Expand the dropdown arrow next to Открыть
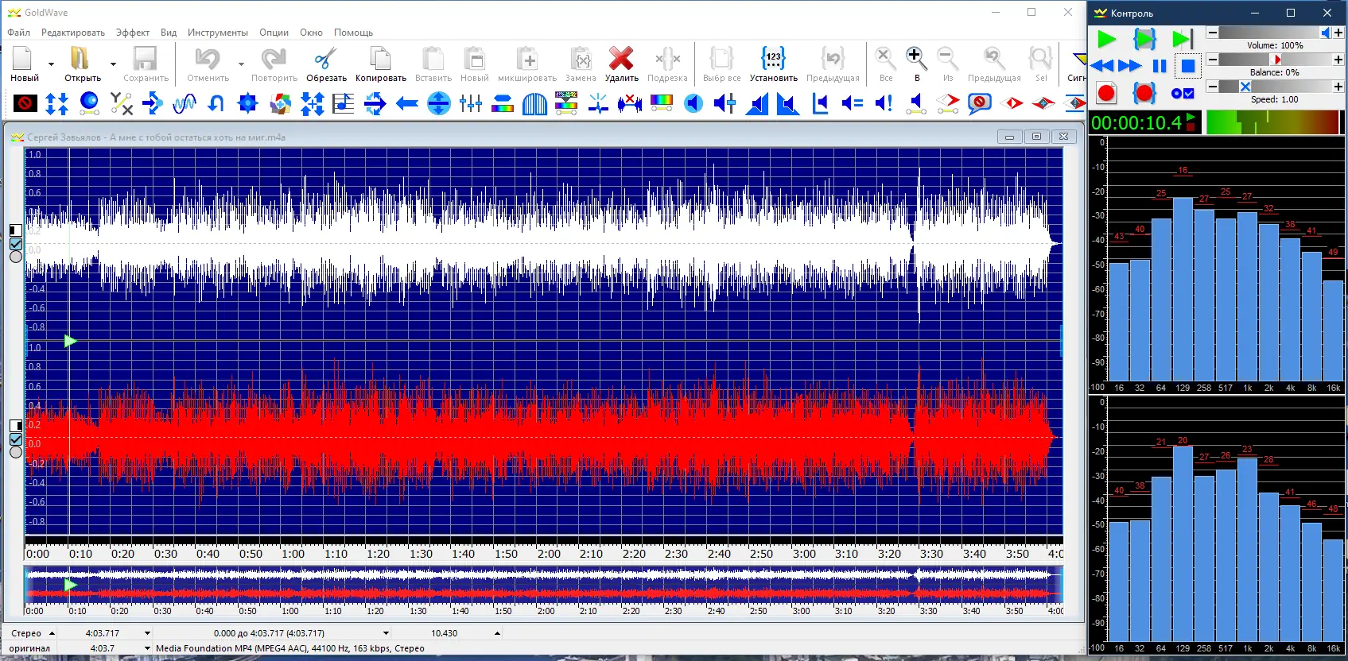The width and height of the screenshot is (1348, 661). pyautogui.click(x=113, y=64)
